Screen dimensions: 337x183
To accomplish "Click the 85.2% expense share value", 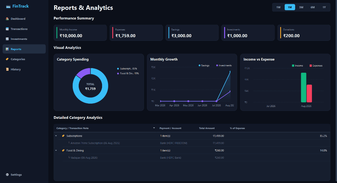I will [324, 136].
